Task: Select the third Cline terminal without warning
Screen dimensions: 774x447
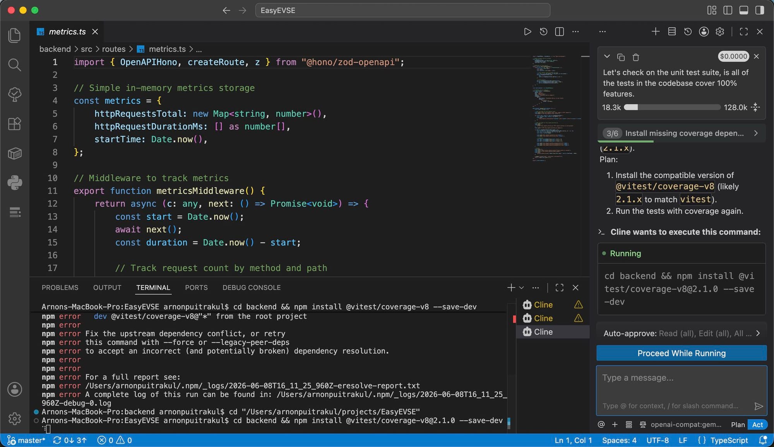Action: pos(553,332)
